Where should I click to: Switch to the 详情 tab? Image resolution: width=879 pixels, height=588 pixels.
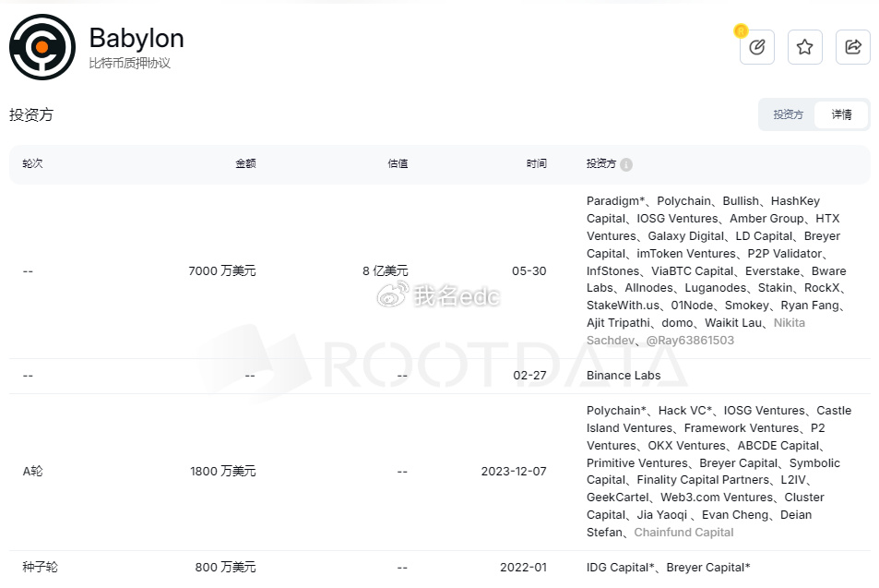(841, 114)
